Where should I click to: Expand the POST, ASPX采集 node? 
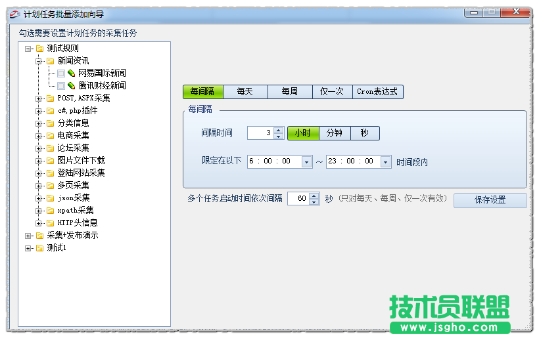(39, 99)
